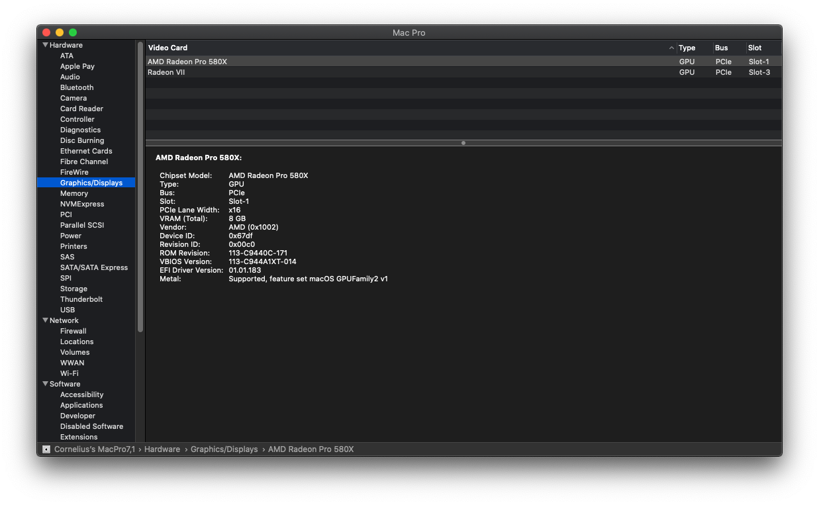The height and width of the screenshot is (505, 819).
Task: Open the Camera hardware entry
Action: pos(73,98)
